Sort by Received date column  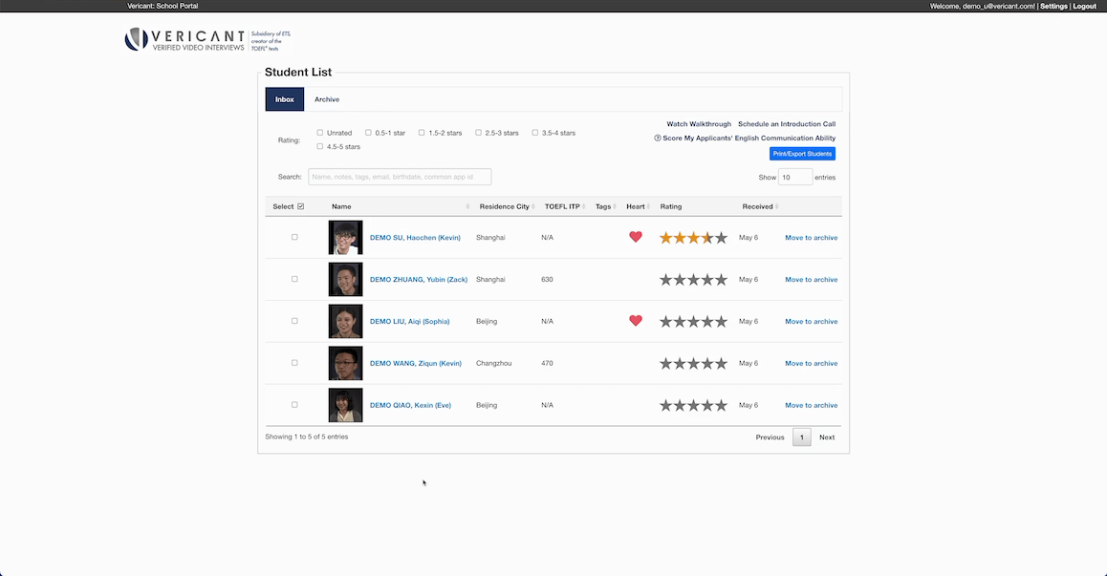[x=758, y=206]
